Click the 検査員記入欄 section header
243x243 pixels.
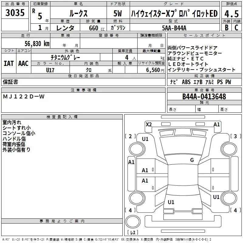(x=62, y=117)
